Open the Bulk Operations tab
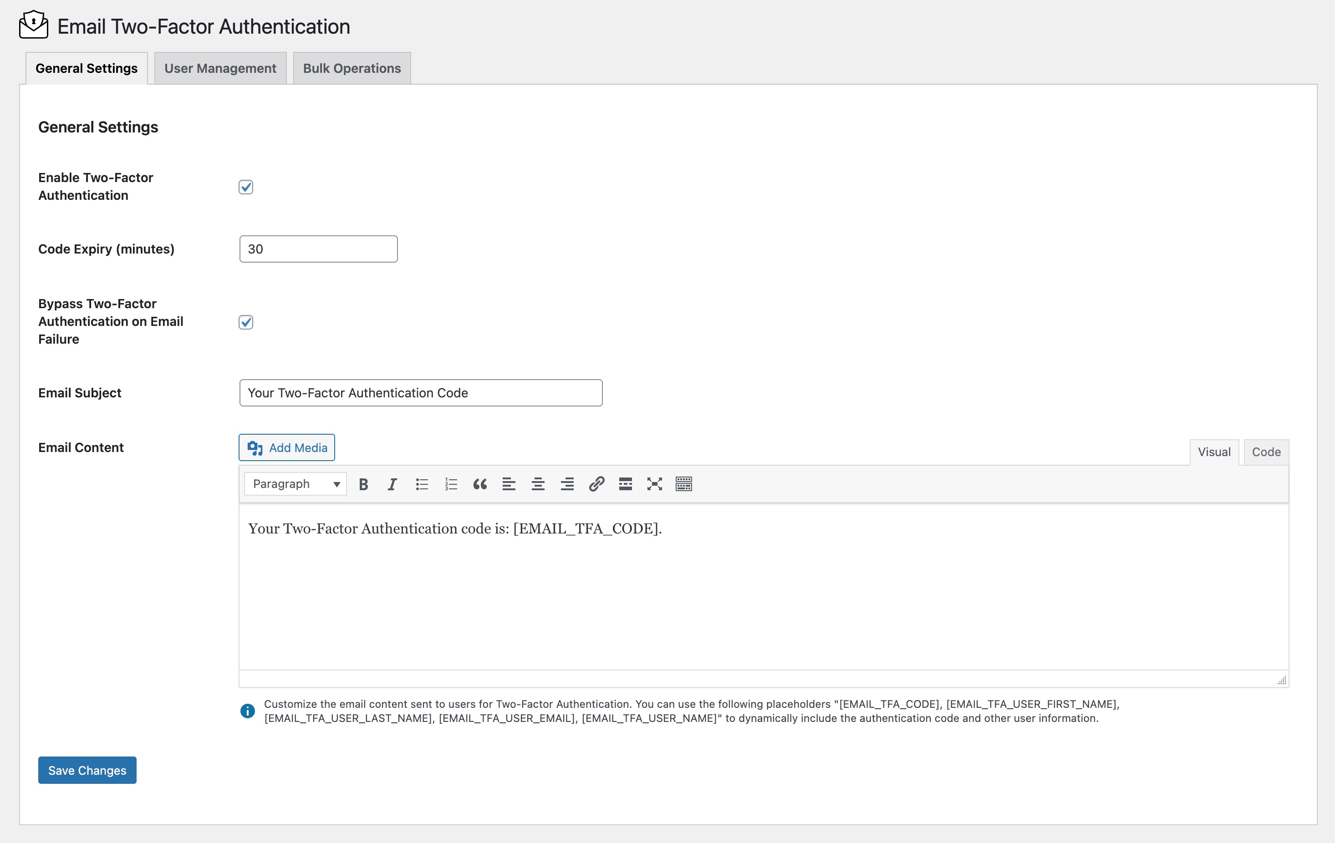Viewport: 1335px width, 843px height. tap(352, 68)
